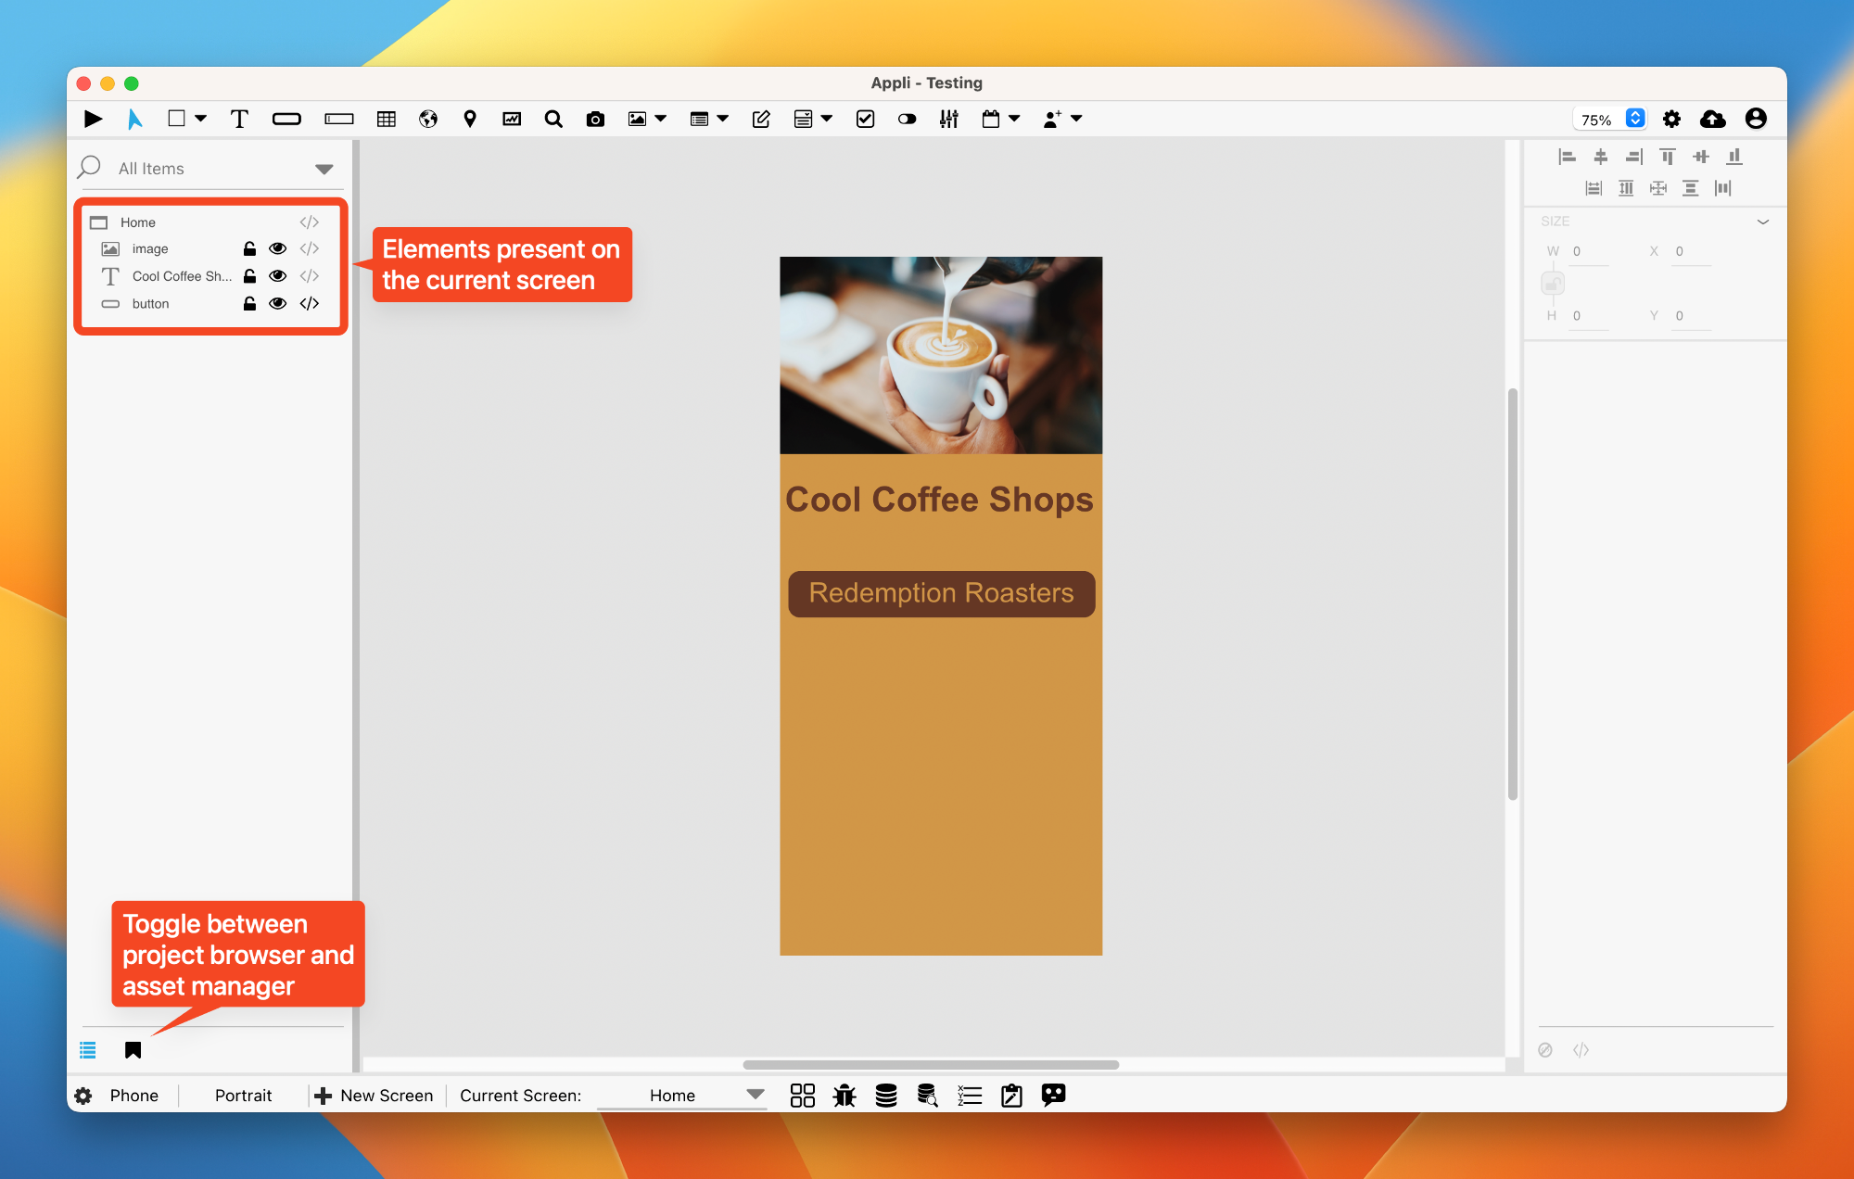Open the image element dropdown arrow

(661, 119)
